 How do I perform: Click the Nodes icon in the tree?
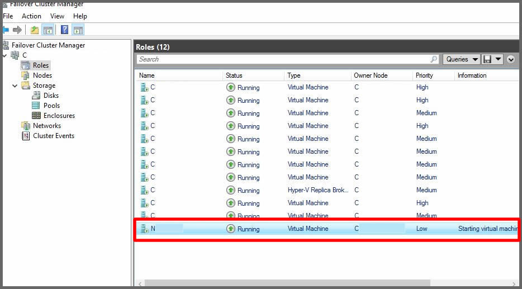coord(26,75)
